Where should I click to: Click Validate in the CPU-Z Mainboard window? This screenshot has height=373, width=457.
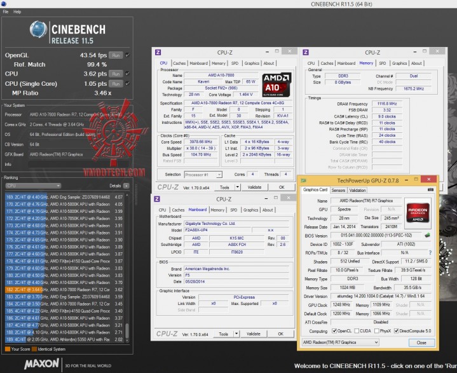pos(253,334)
